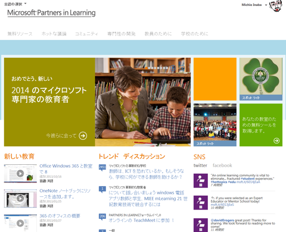Play the OneNote ノートブック video
Image resolution: width=286 pixels, height=232 pixels.
pyautogui.click(x=20, y=198)
